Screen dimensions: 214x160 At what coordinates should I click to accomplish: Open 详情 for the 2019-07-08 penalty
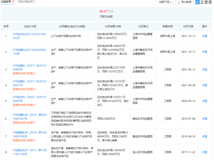[204, 119]
